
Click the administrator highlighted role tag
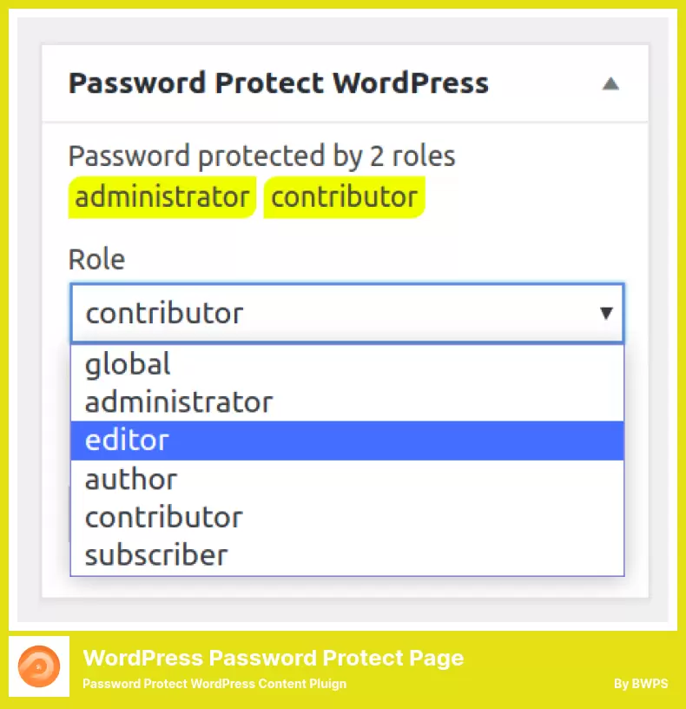[162, 197]
